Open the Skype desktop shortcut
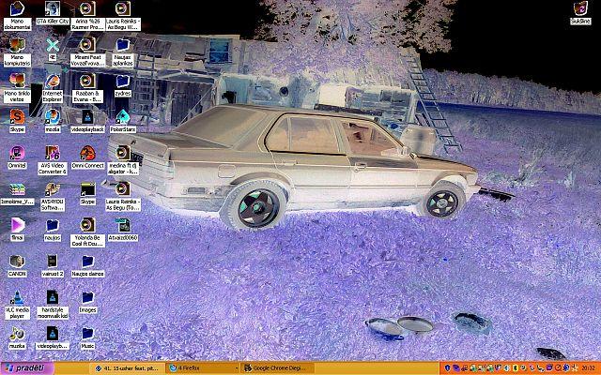601x375 pixels. pos(16,118)
